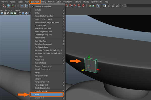Choose Interactive Split Tool menu entry
This screenshot has height=100, width=151.
[x=43, y=28]
